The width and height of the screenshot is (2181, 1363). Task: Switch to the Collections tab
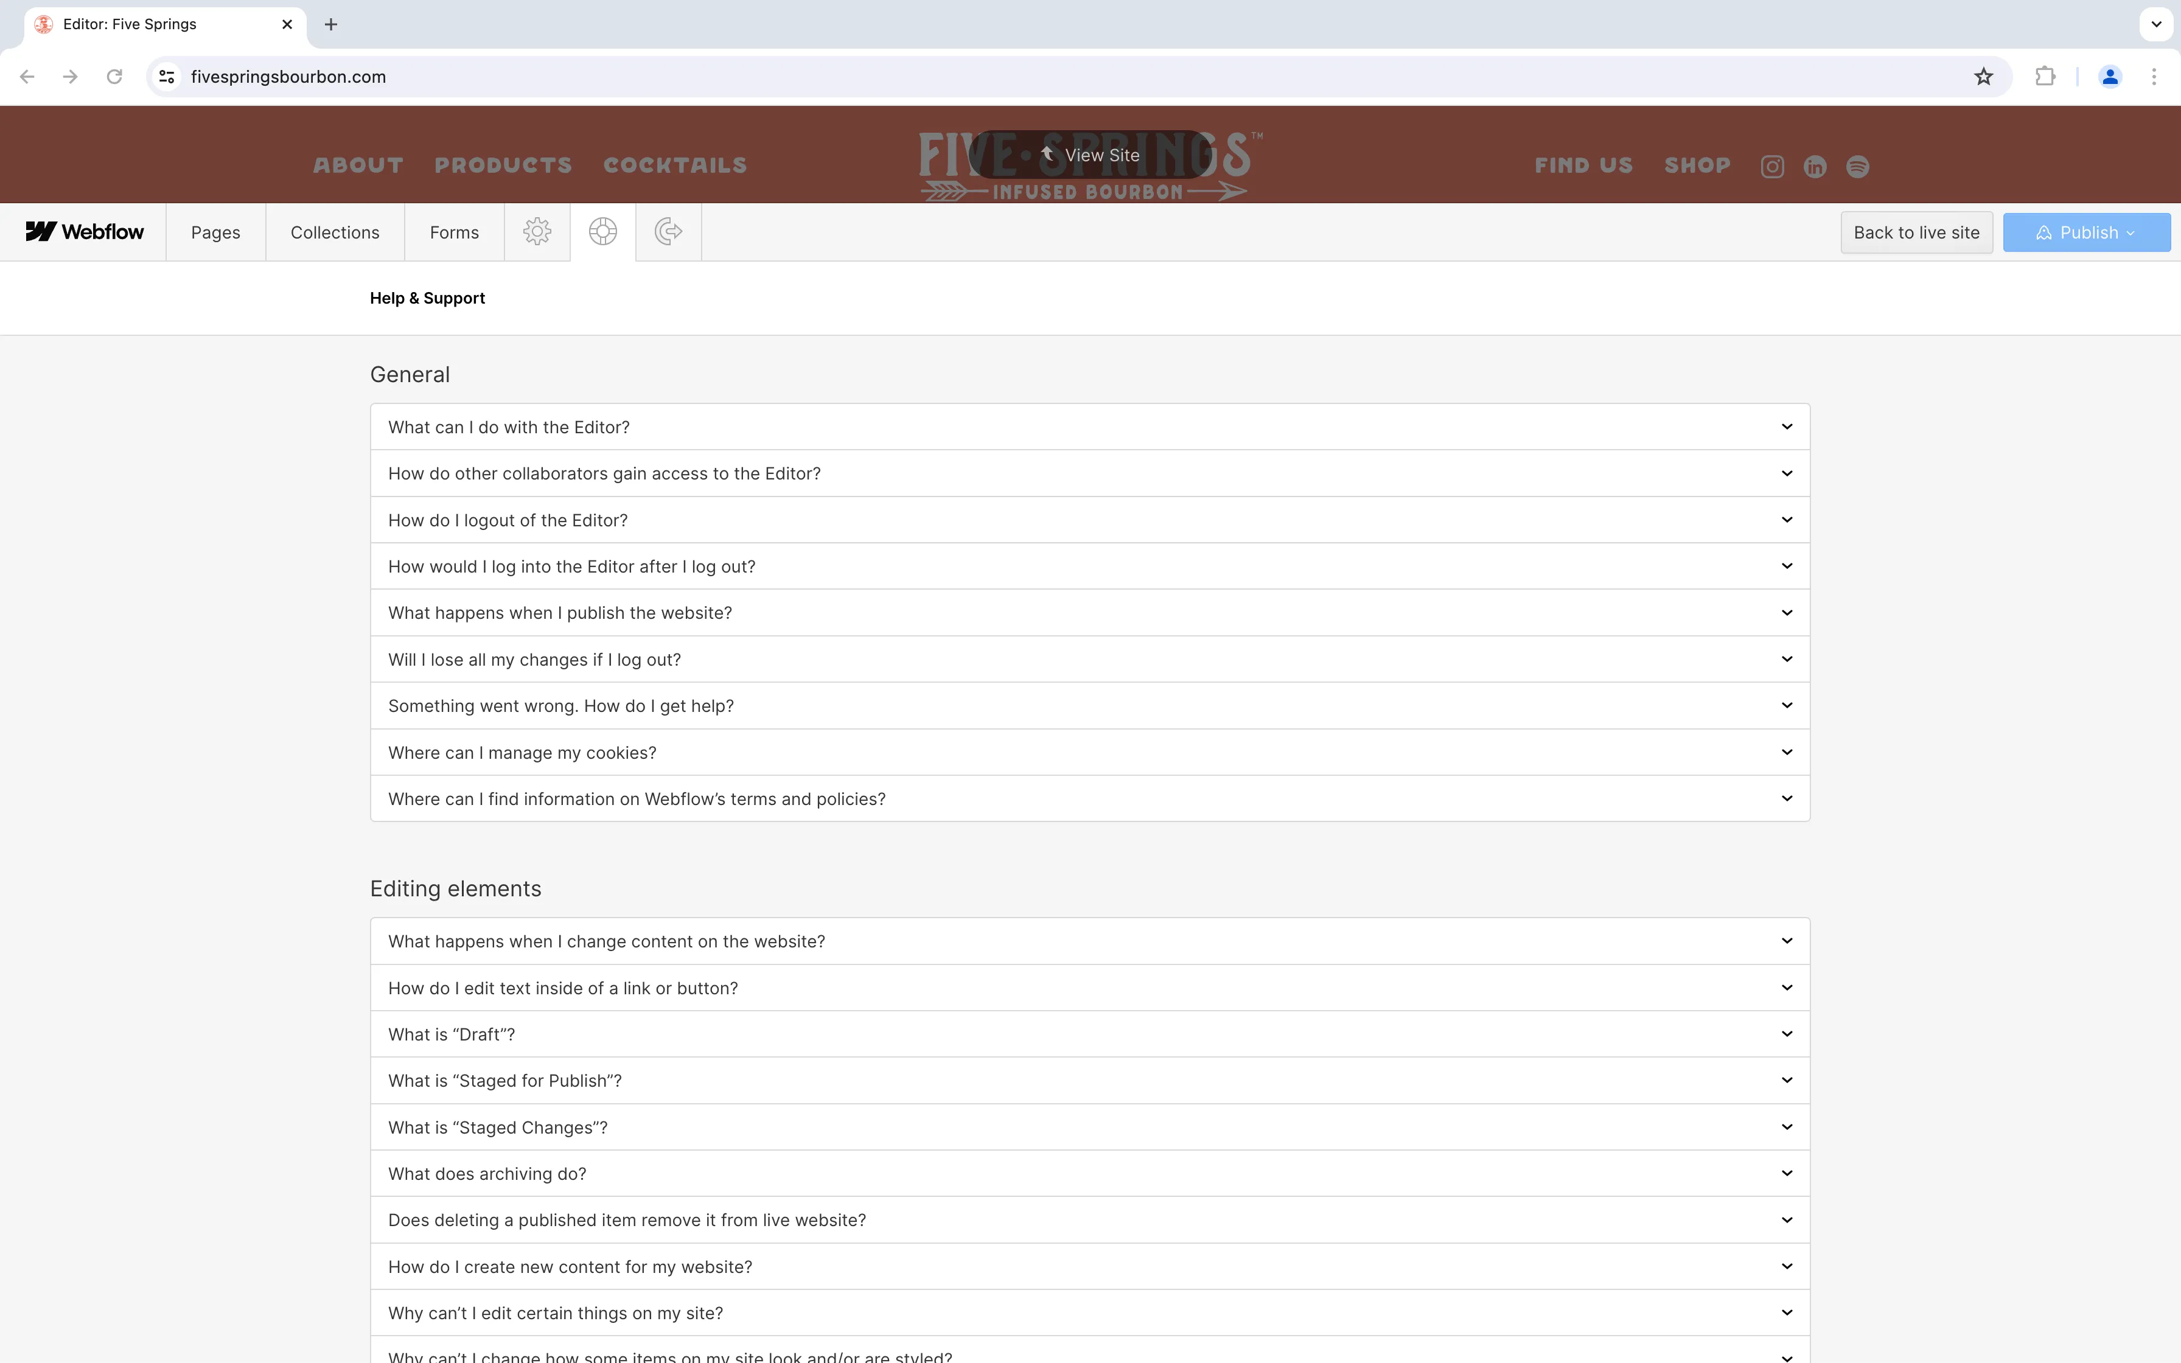(334, 232)
